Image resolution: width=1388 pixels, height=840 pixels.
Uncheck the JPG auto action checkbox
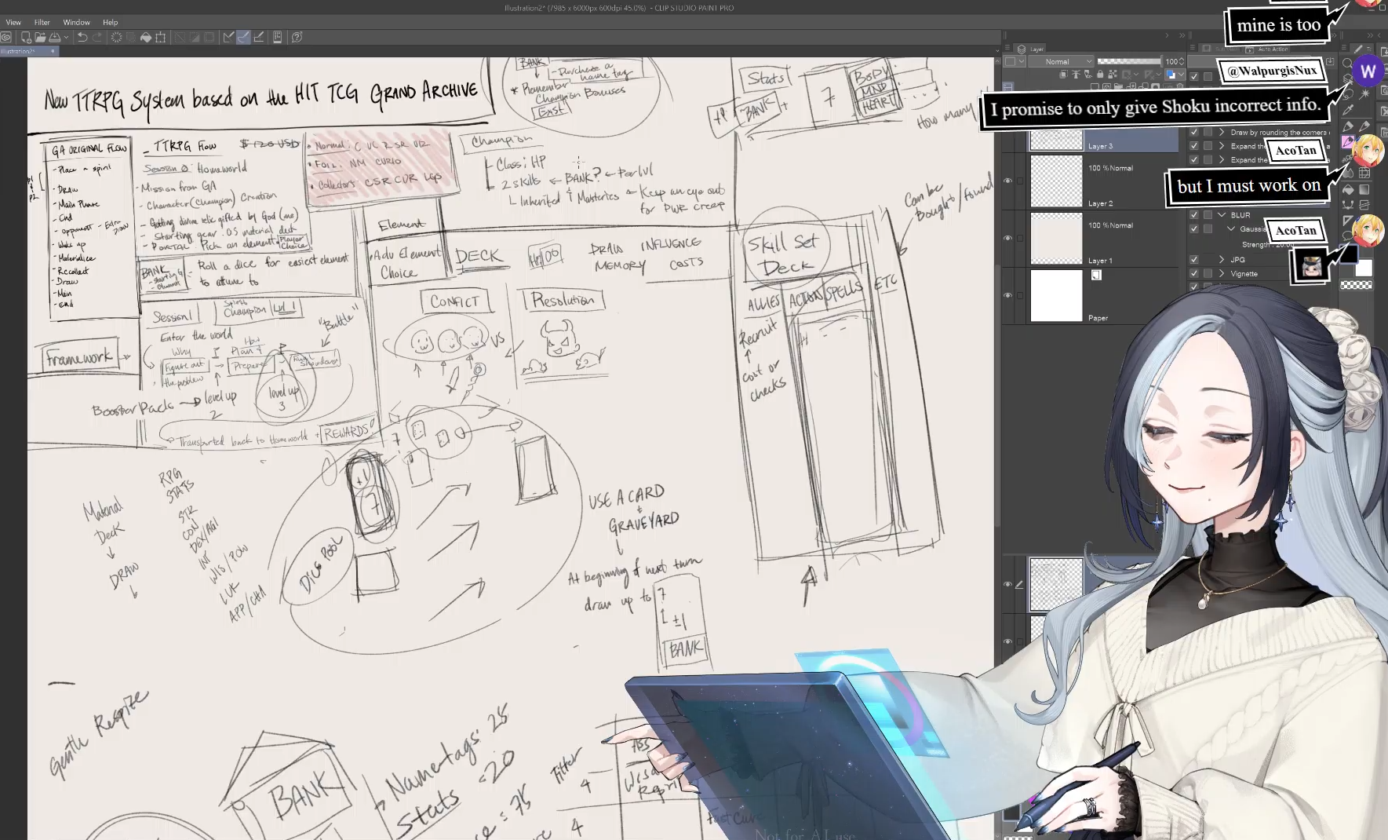click(x=1194, y=259)
